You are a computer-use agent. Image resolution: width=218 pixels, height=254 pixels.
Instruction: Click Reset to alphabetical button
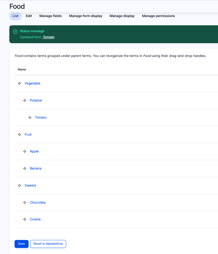coord(48,244)
